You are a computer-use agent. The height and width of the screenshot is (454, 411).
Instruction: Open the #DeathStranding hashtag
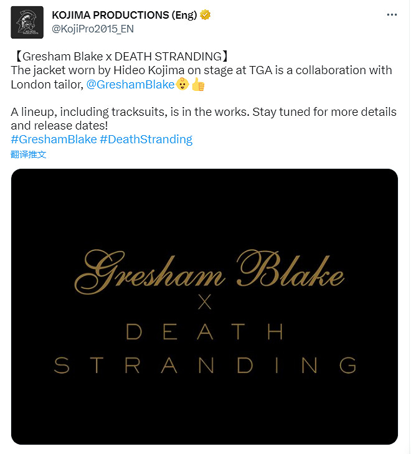pyautogui.click(x=146, y=140)
